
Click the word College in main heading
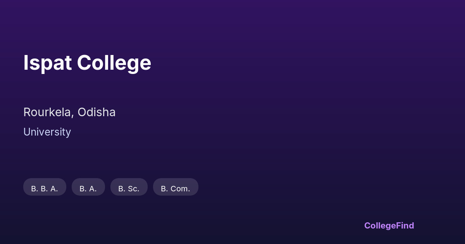(114, 63)
